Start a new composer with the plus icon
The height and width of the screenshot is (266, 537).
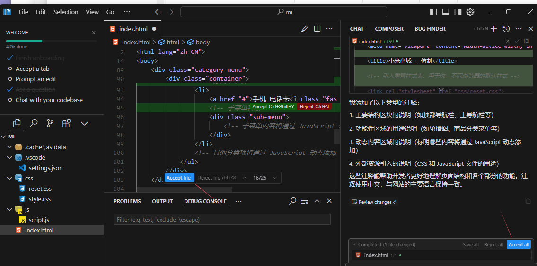(x=494, y=29)
